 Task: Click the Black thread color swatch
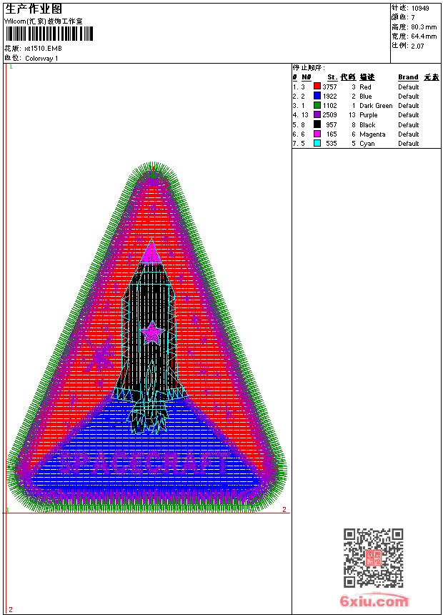coord(317,124)
